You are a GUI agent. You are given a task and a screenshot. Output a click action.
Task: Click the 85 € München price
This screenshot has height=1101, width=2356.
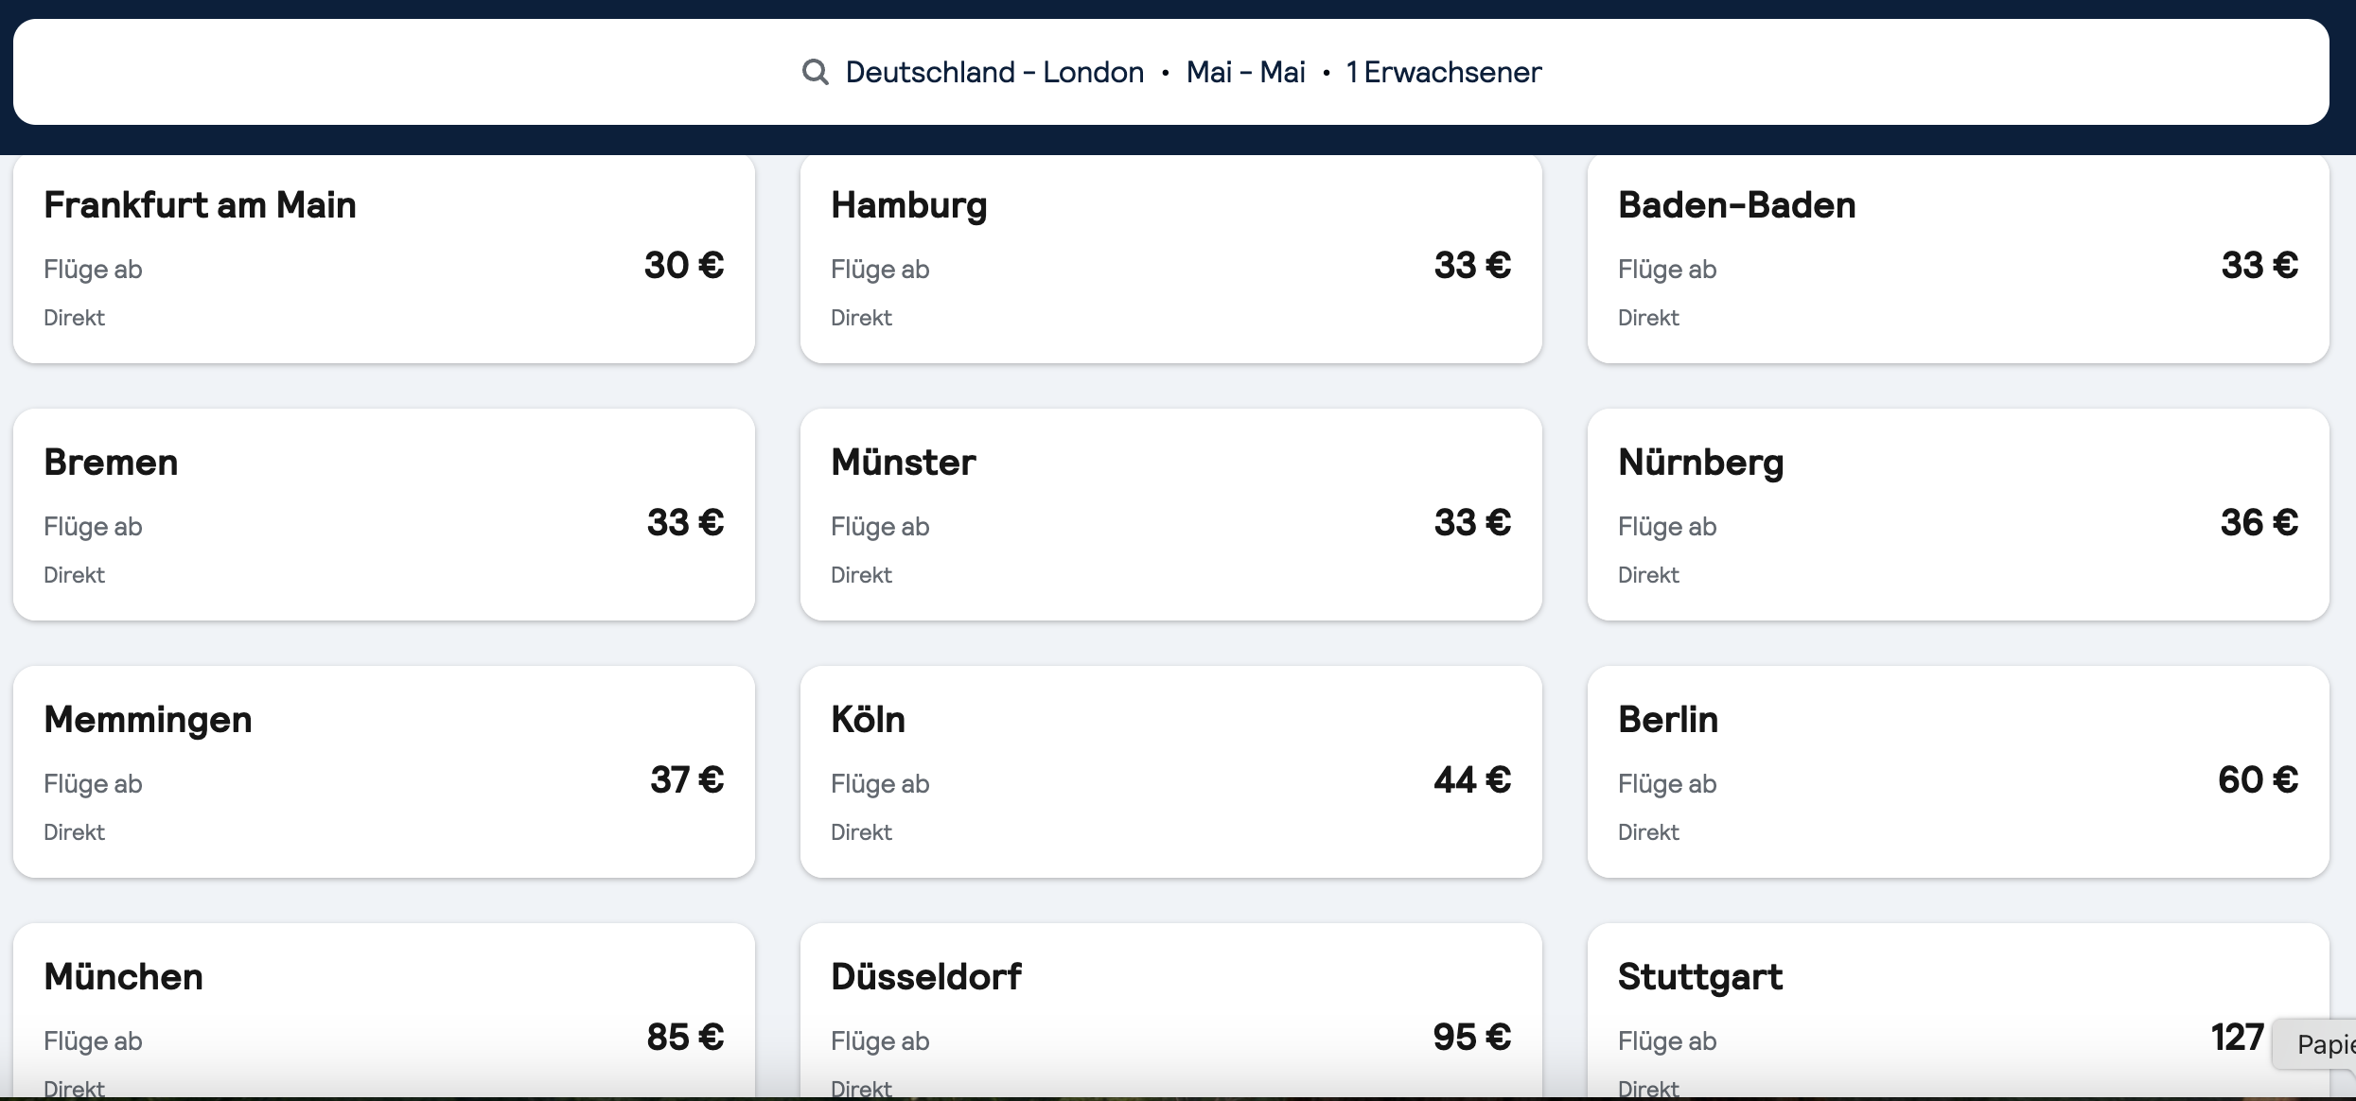click(x=685, y=1037)
